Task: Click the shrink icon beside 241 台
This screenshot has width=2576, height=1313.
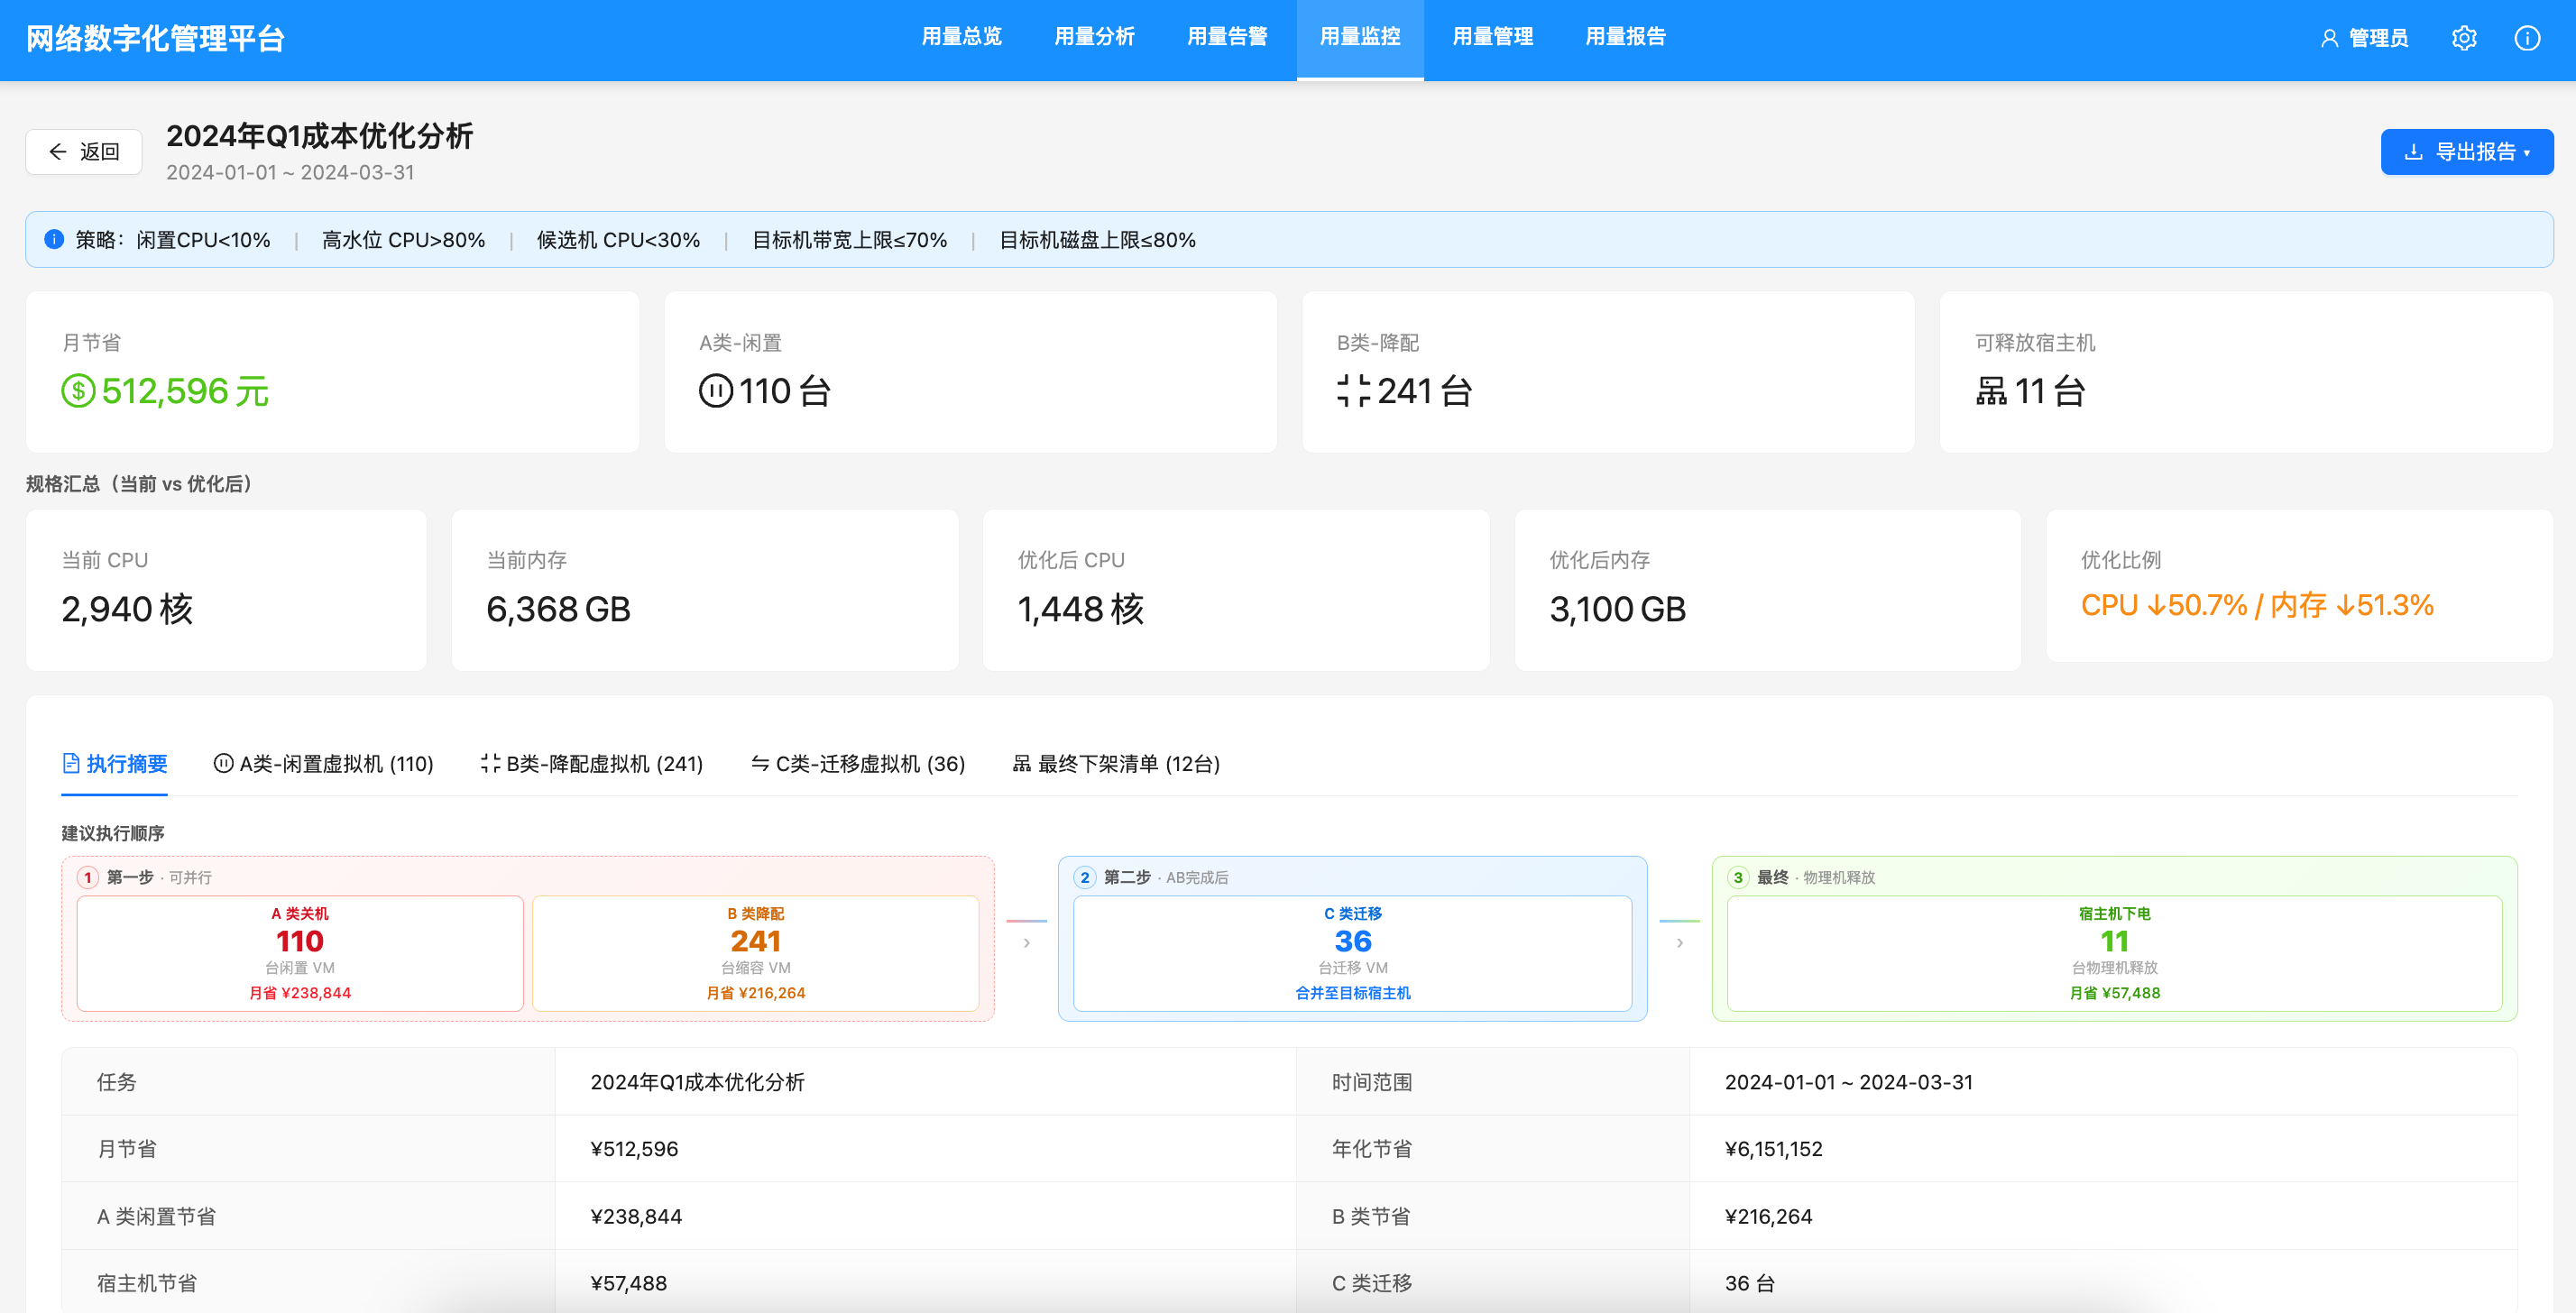Action: [x=1354, y=391]
